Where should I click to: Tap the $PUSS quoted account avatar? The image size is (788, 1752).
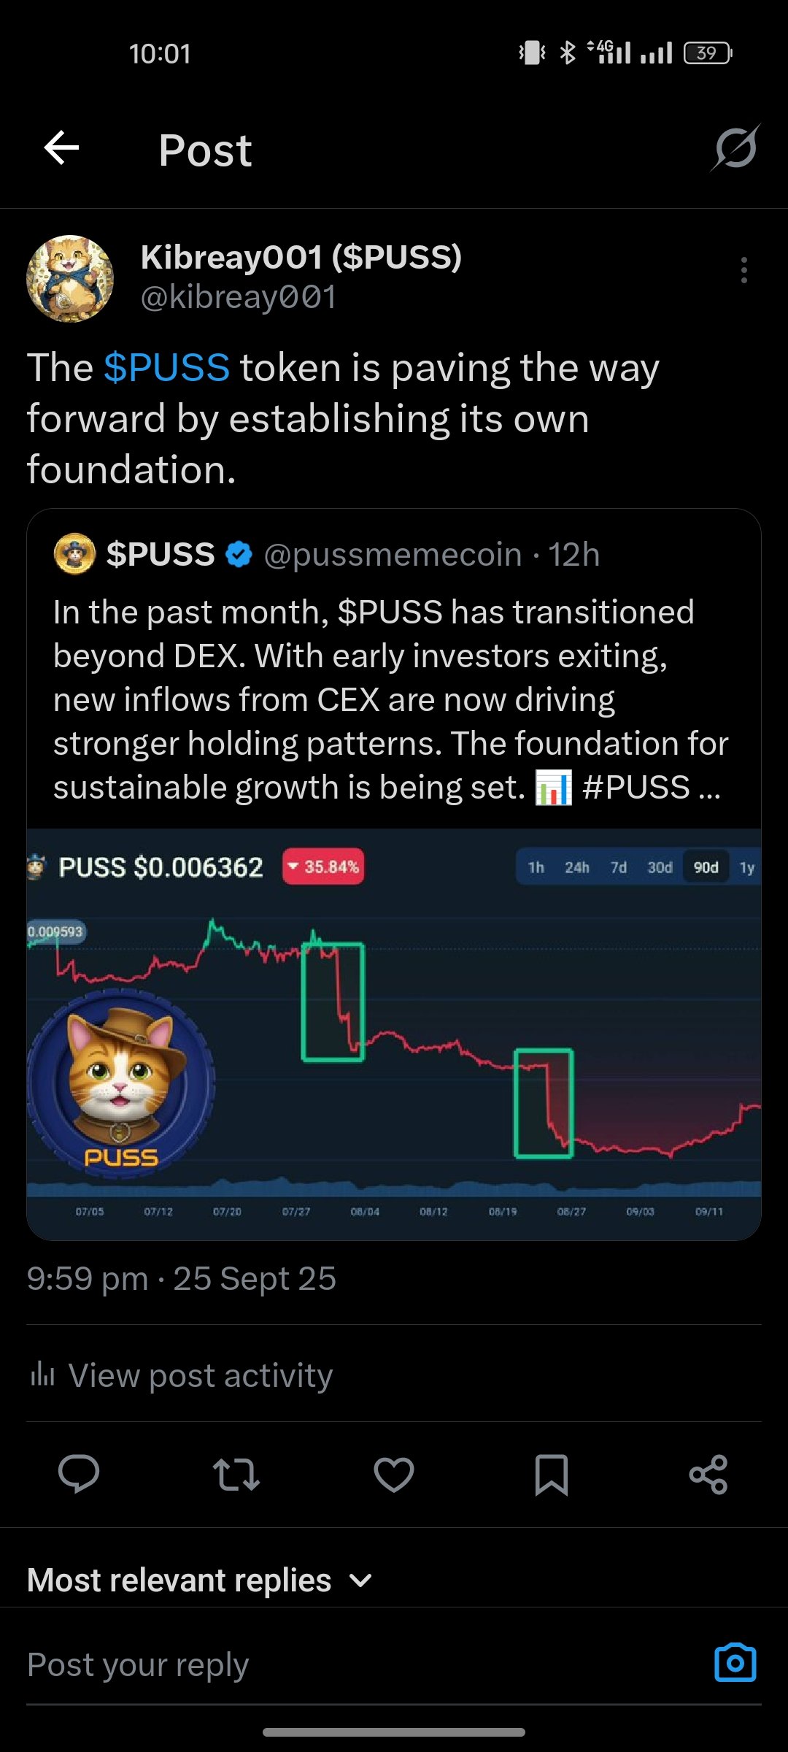click(x=74, y=554)
